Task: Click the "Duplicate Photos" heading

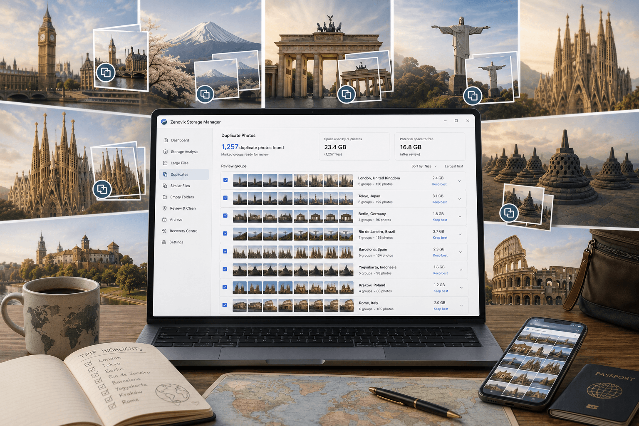Action: coord(238,136)
